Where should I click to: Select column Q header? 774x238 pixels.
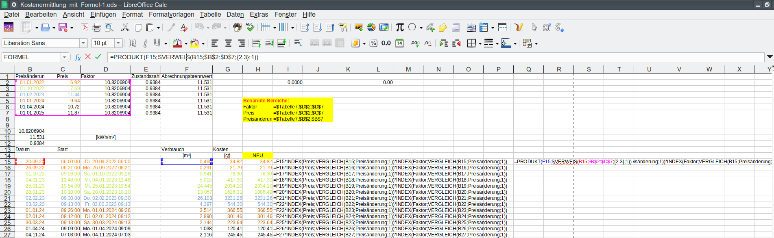coord(528,69)
